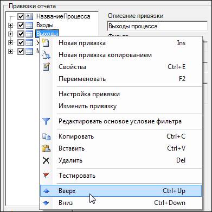Screen dimensions: 212x212
Task: Expand the Входы tree node
Action: coord(11,26)
